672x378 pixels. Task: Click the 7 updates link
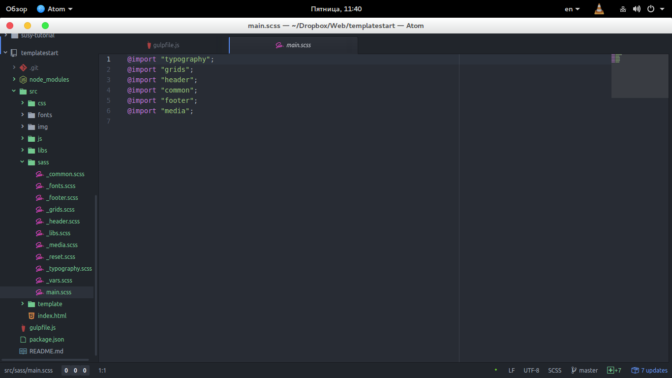click(654, 370)
